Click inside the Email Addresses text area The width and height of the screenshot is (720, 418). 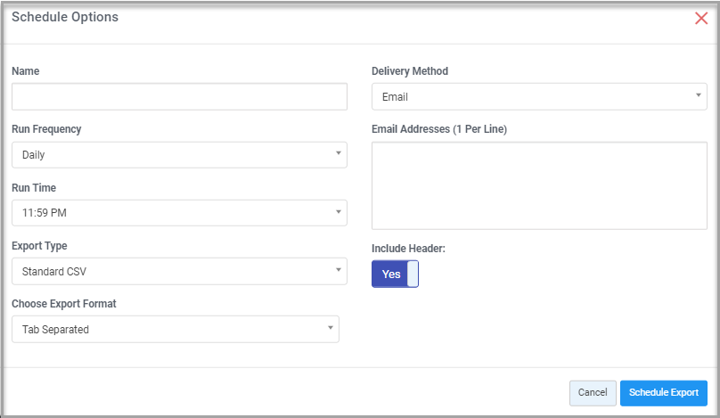pyautogui.click(x=539, y=185)
